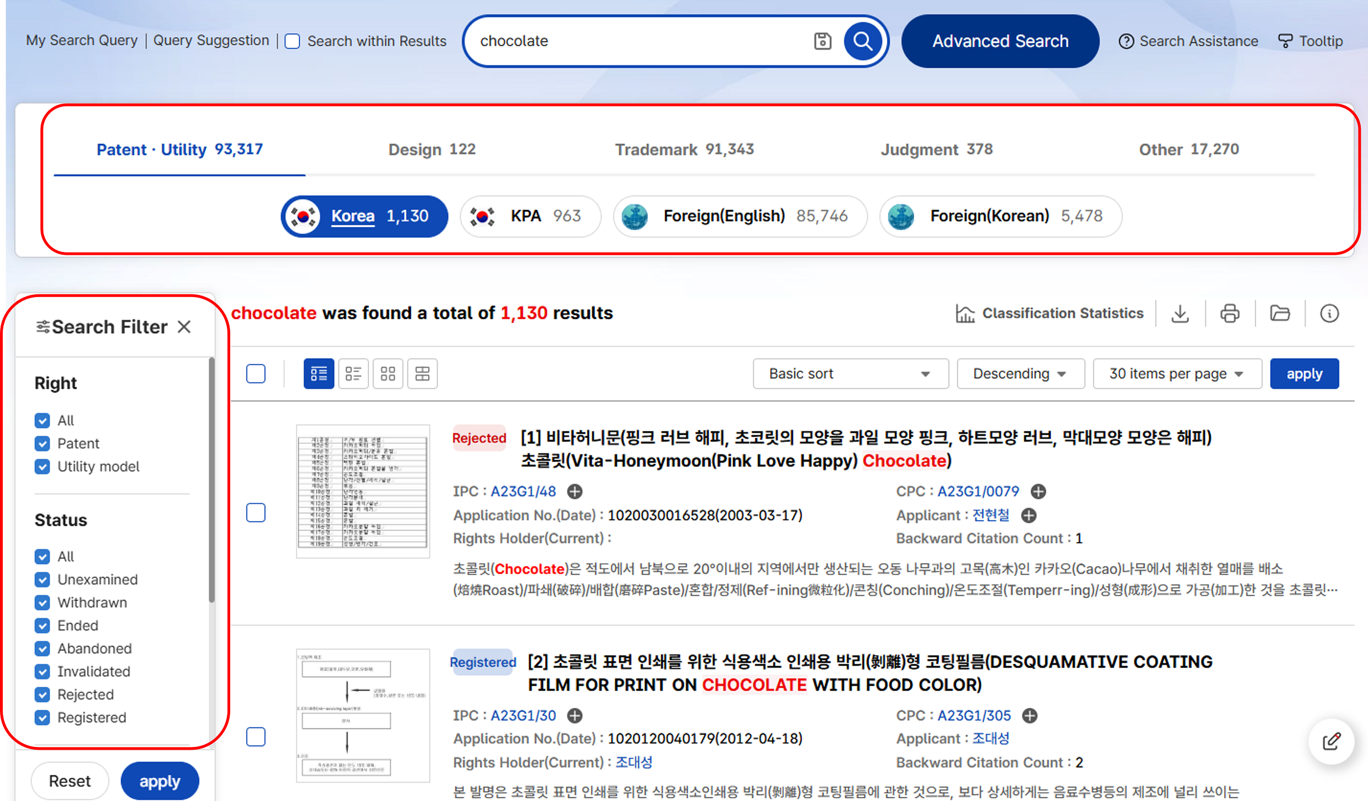Print the search results list
Viewport: 1368px width, 801px height.
click(1230, 313)
